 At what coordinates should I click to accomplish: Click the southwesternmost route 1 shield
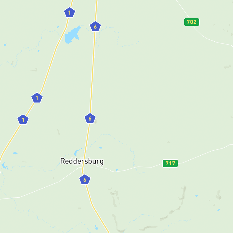point(23,120)
